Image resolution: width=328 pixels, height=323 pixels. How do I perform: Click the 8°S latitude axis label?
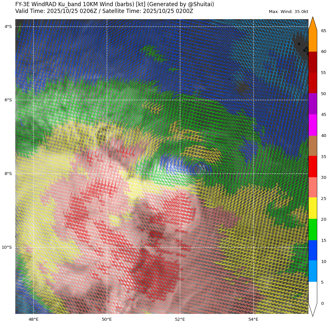click(x=8, y=174)
